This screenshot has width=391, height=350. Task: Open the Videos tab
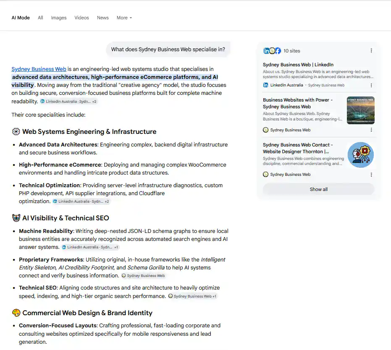pos(81,18)
